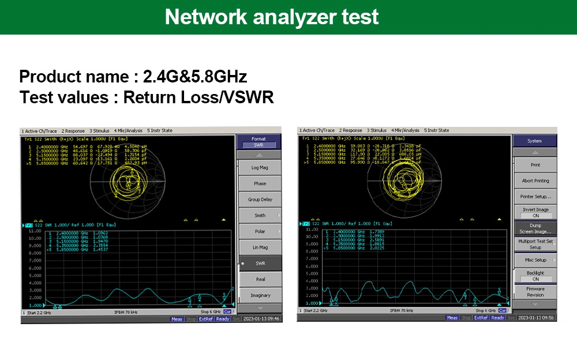Toggle the Invert Image ON softkey
This screenshot has height=346, width=577.
click(x=535, y=212)
